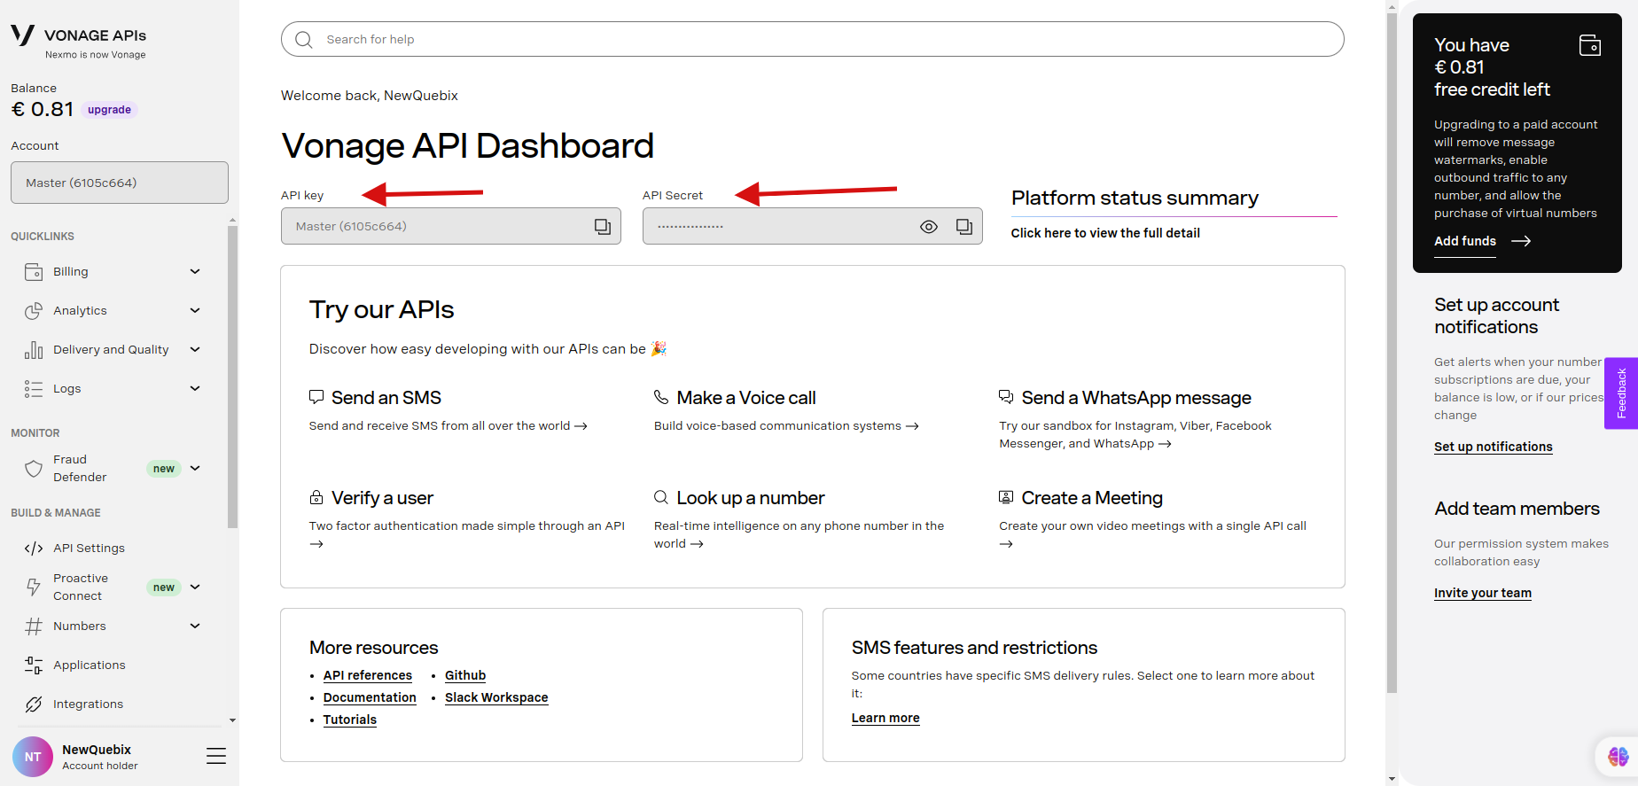Click Invite your team link
Image resolution: width=1638 pixels, height=786 pixels.
tap(1483, 593)
